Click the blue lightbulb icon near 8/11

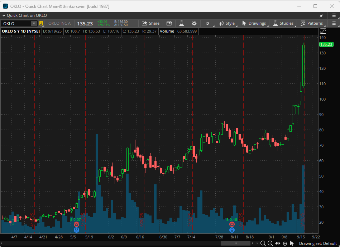[232, 230]
